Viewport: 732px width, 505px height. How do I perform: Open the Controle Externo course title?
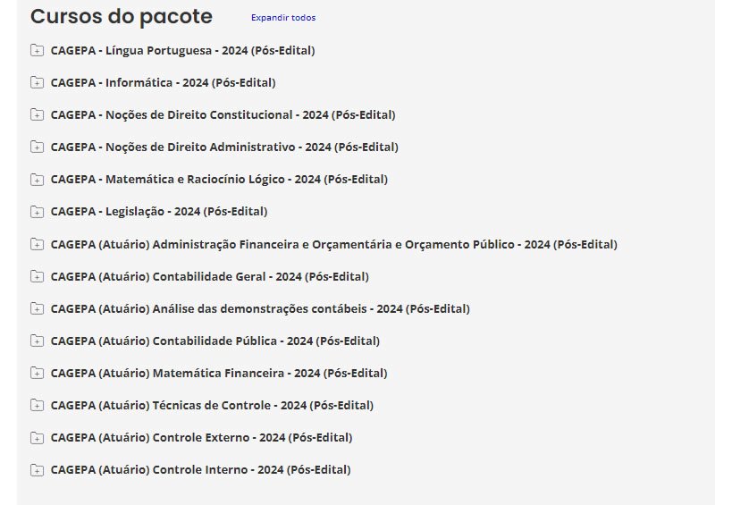tap(201, 438)
